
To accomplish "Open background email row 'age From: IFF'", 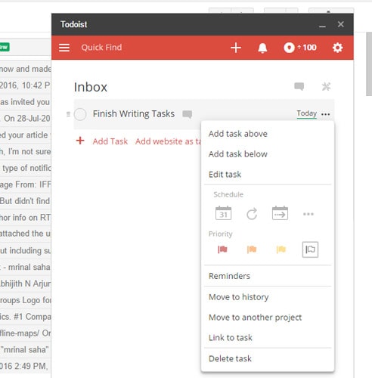I will [x=25, y=184].
